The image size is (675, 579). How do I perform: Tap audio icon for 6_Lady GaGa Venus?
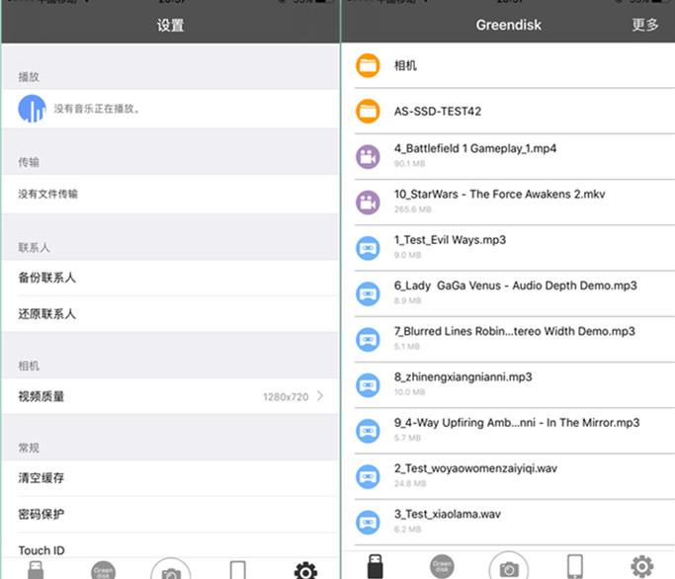point(368,293)
